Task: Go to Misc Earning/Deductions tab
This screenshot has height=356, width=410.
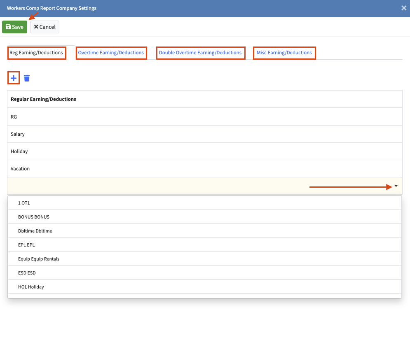Action: (284, 53)
